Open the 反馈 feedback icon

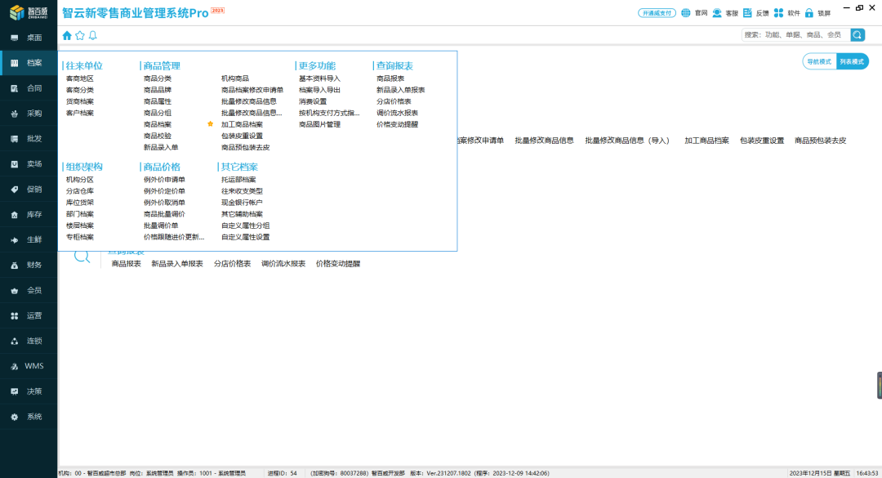tap(747, 13)
